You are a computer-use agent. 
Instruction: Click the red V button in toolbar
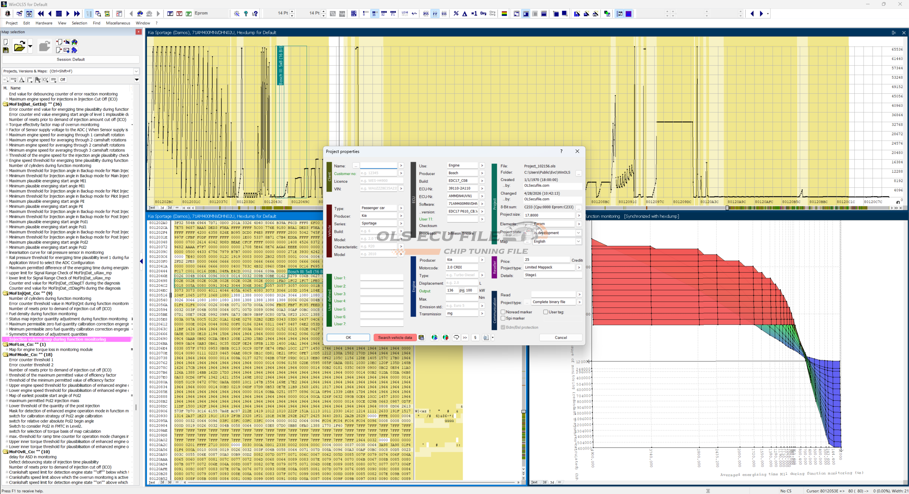(x=180, y=13)
